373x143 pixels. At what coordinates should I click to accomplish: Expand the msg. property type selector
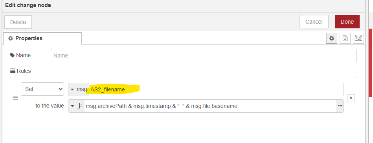point(78,89)
